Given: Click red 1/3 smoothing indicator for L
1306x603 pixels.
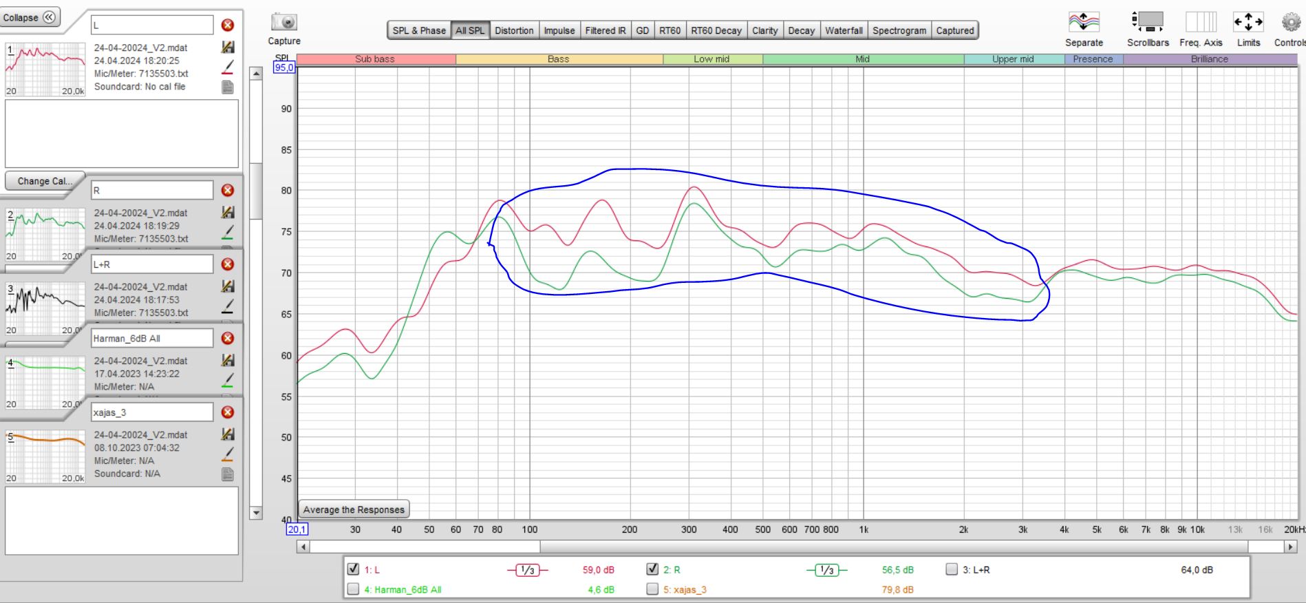Looking at the screenshot, I should 527,570.
